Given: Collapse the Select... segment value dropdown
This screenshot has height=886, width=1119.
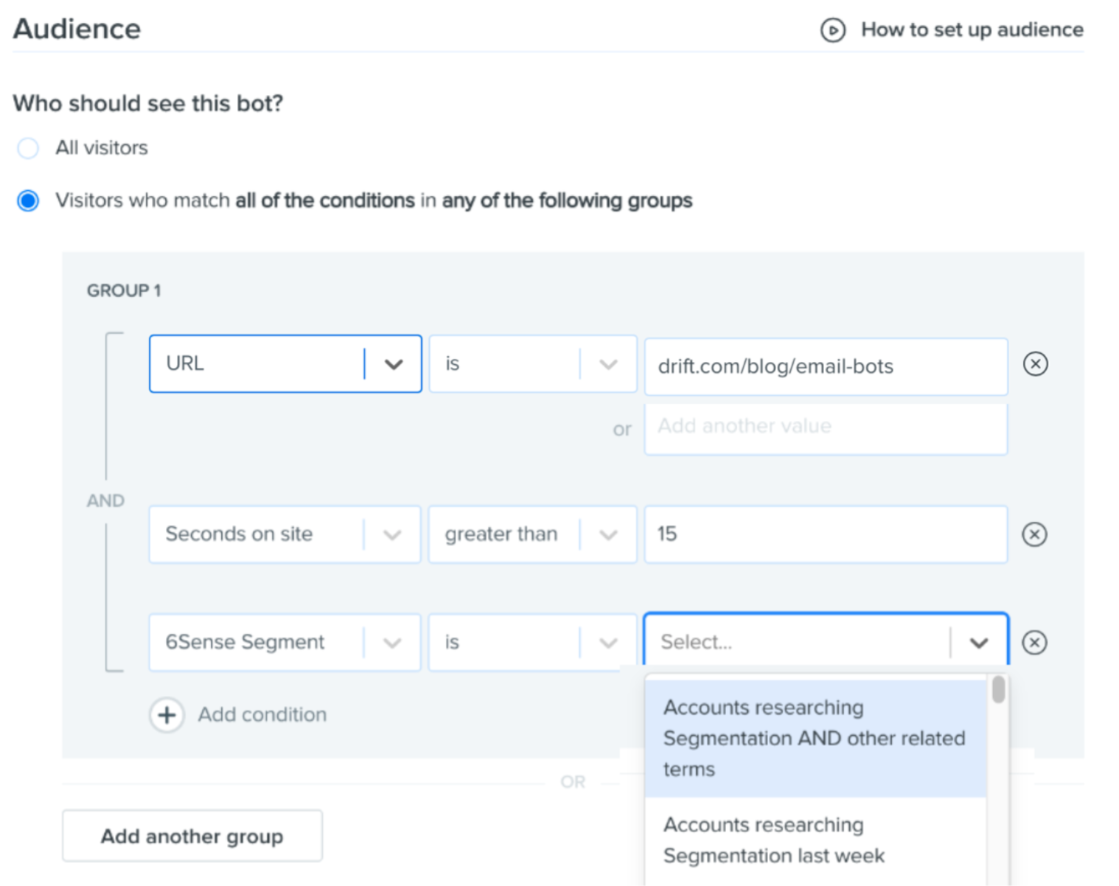Looking at the screenshot, I should tap(979, 643).
